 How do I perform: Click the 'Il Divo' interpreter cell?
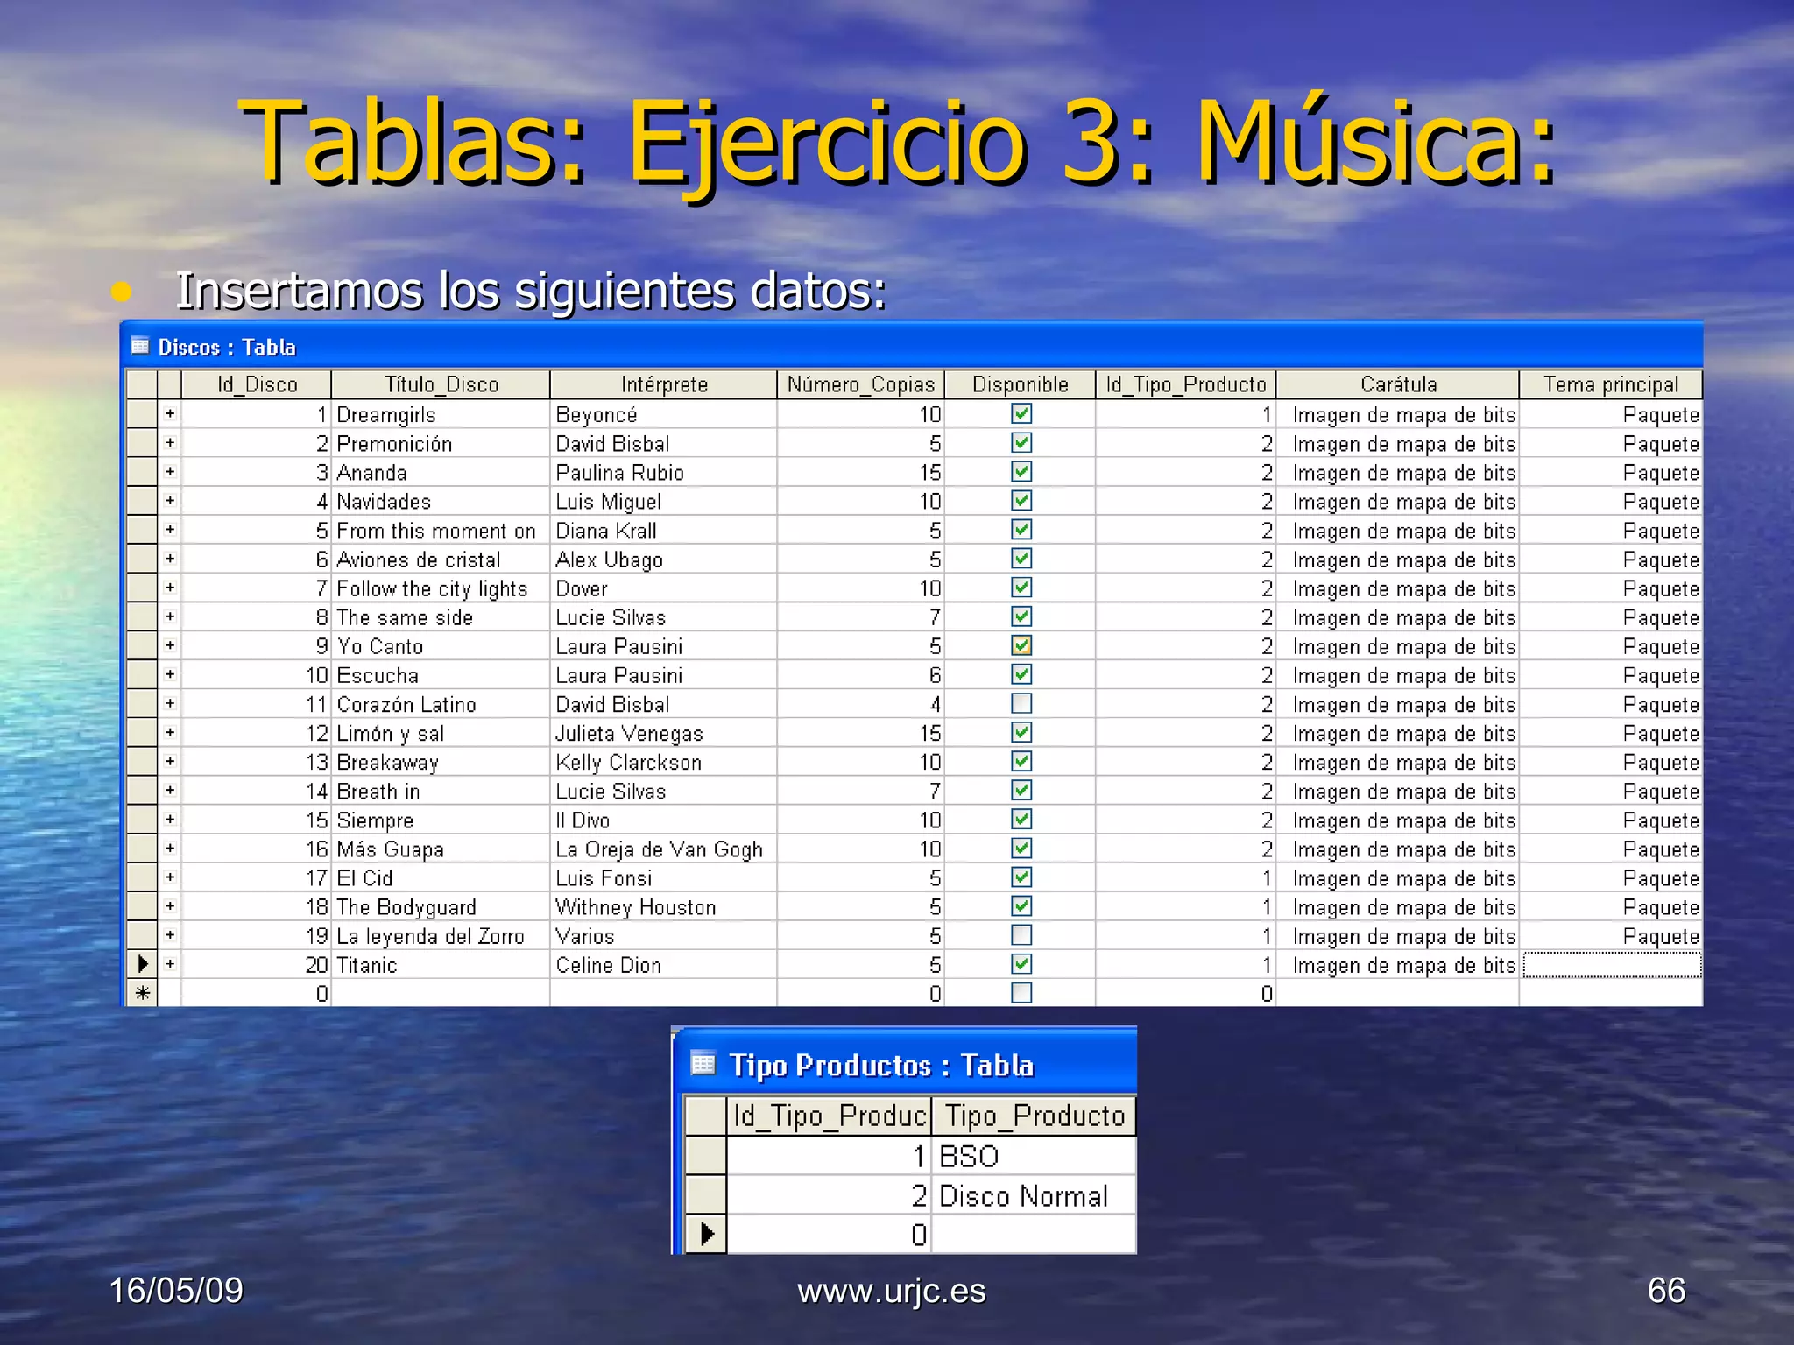click(663, 820)
